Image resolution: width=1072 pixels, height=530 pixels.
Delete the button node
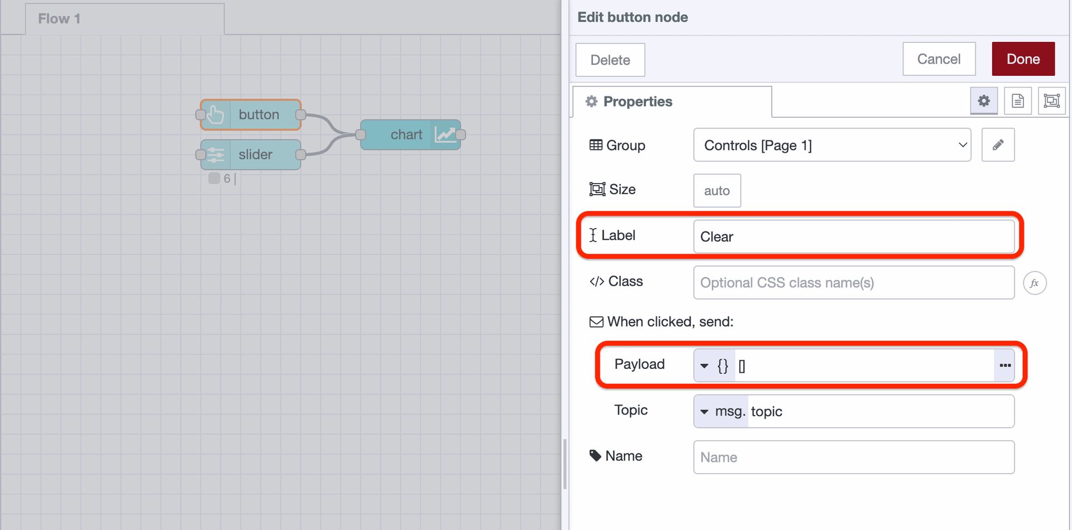[610, 60]
